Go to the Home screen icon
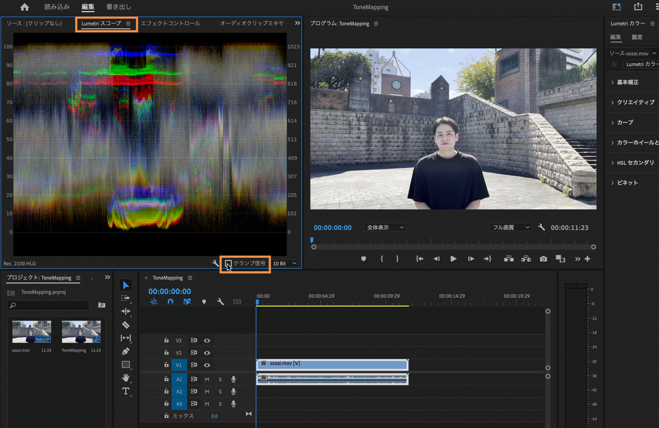Viewport: 659px width, 428px height. pos(24,7)
